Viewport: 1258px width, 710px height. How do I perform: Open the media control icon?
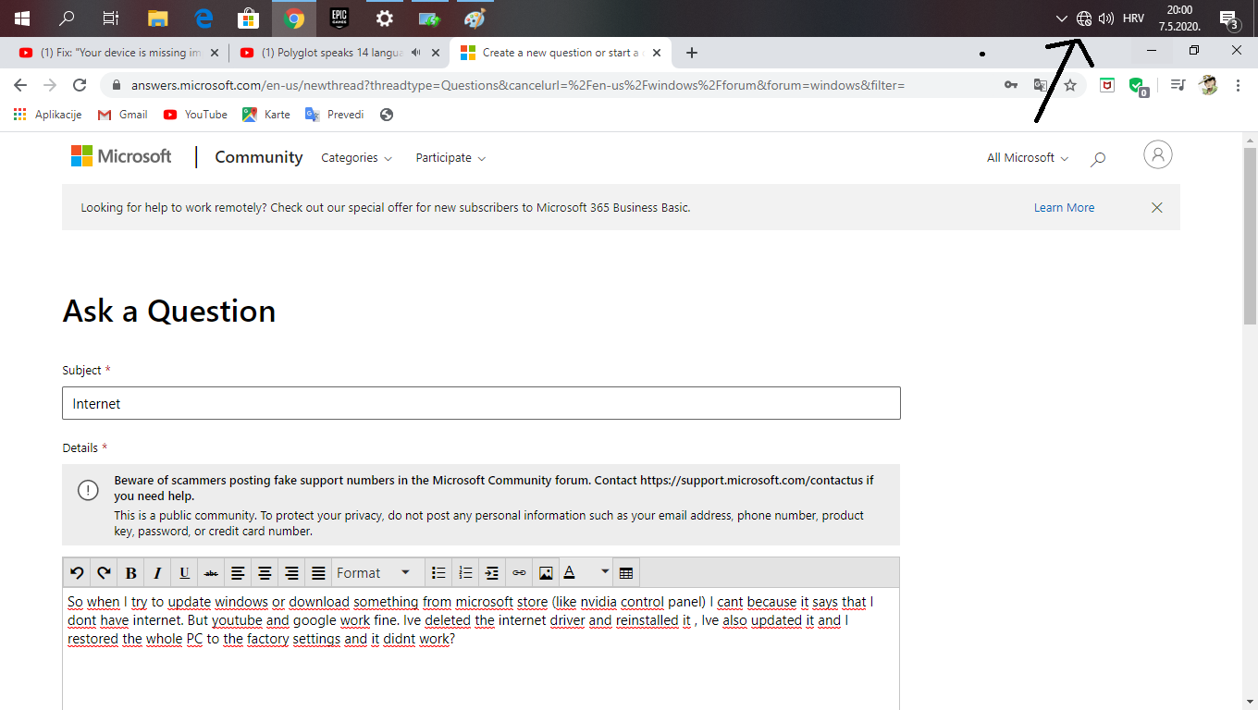pyautogui.click(x=1178, y=85)
